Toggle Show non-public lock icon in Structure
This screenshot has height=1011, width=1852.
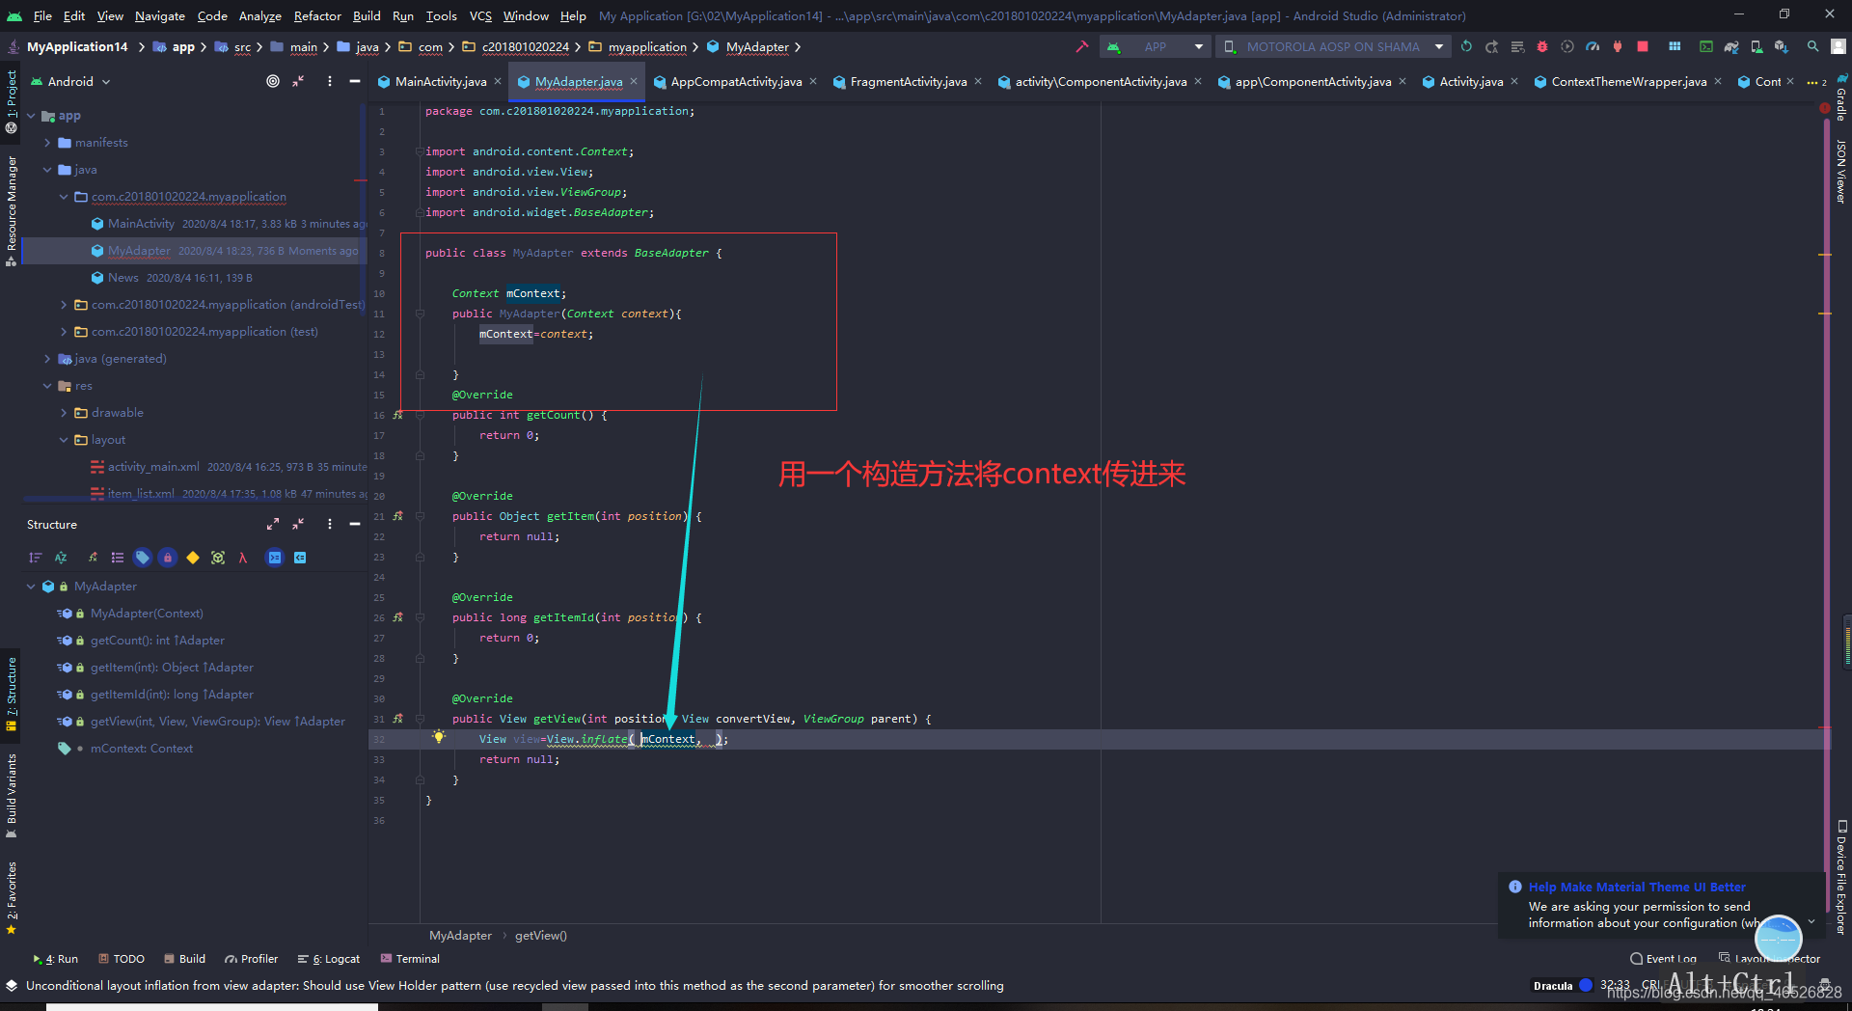pyautogui.click(x=168, y=558)
